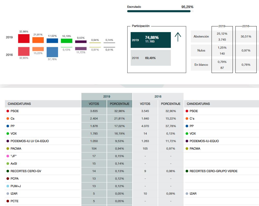The image size is (259, 206).
Task: Click the upward participation trend arrow
Action: 178,37
